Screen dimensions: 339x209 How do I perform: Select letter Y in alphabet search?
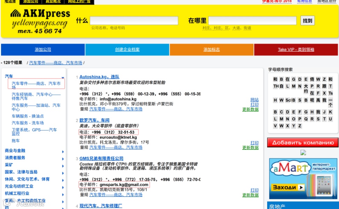tap(293, 126)
